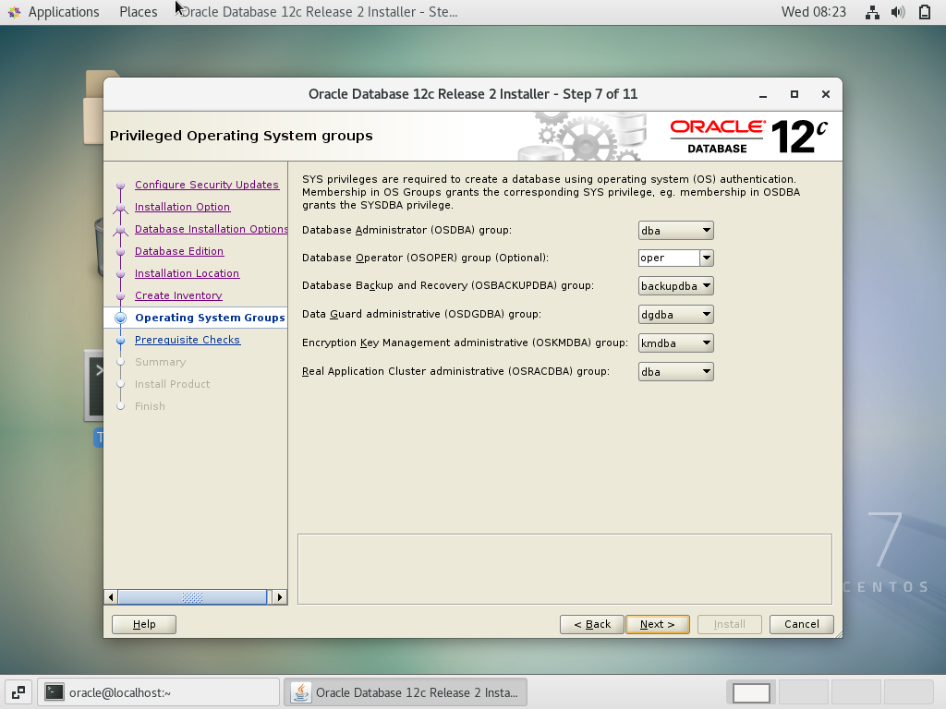Open the OSOPER group combo box arrow
Screen dimensions: 946x709
(707, 258)
